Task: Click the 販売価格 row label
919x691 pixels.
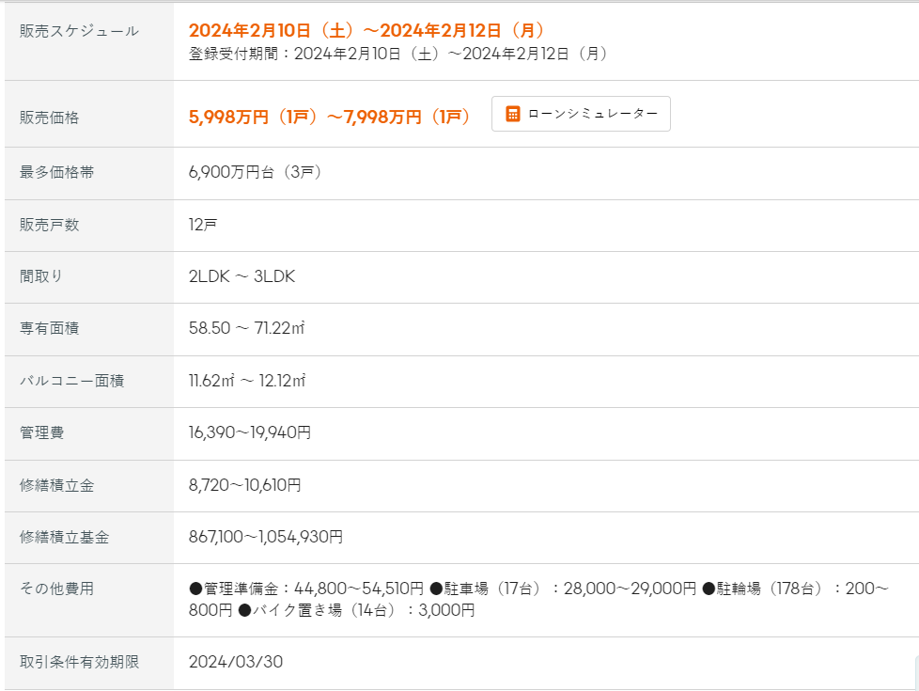Action: tap(49, 118)
